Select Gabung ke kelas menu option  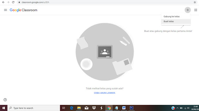pos(176,16)
